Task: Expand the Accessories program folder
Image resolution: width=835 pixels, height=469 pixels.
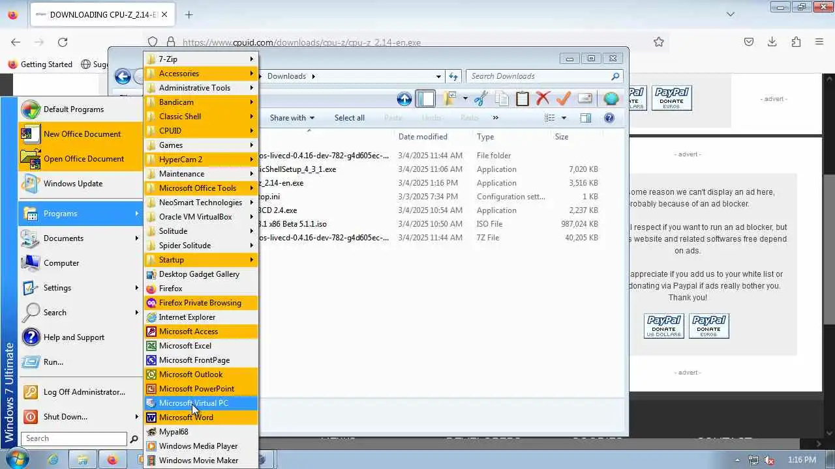Action: [x=201, y=74]
